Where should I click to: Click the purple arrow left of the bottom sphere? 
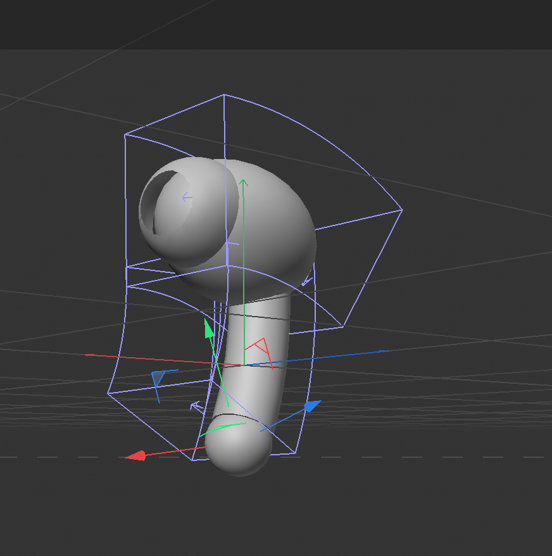point(196,405)
